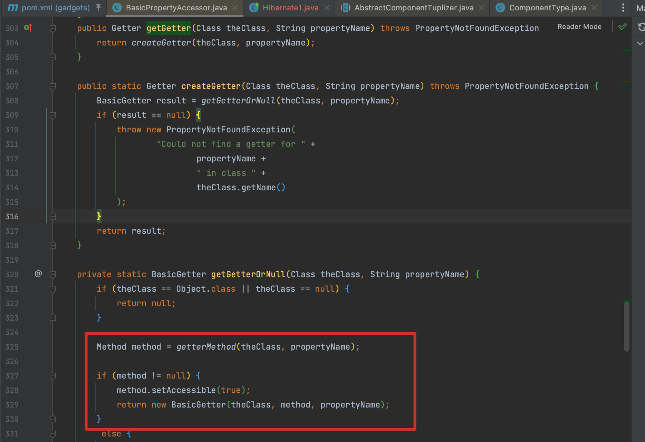Click the green inspections checkmark icon
645x442 pixels.
pyautogui.click(x=623, y=27)
